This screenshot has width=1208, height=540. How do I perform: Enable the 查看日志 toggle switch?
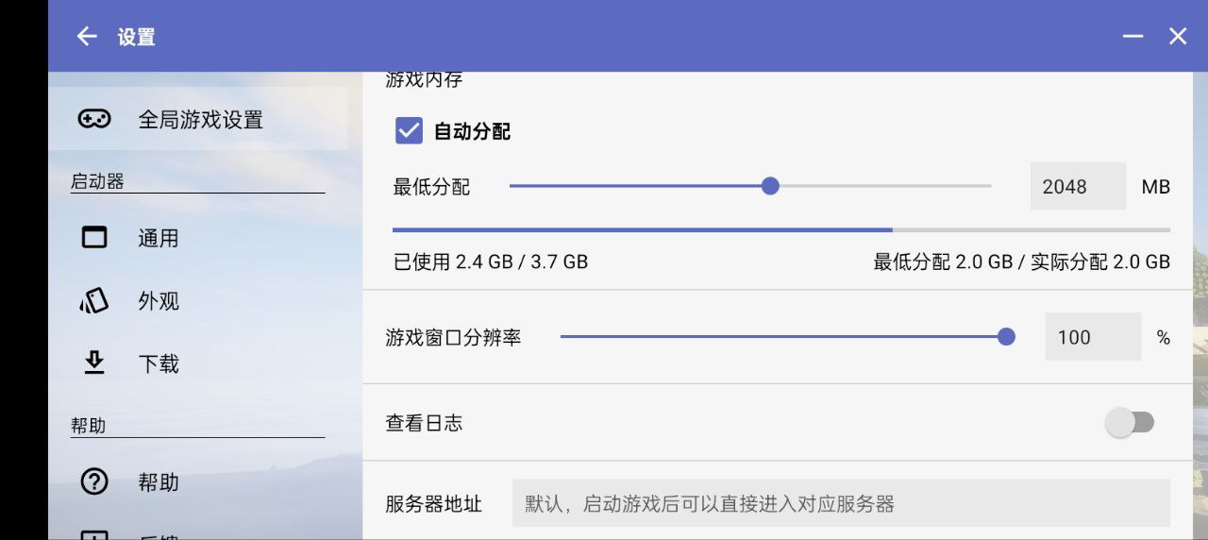(1130, 422)
